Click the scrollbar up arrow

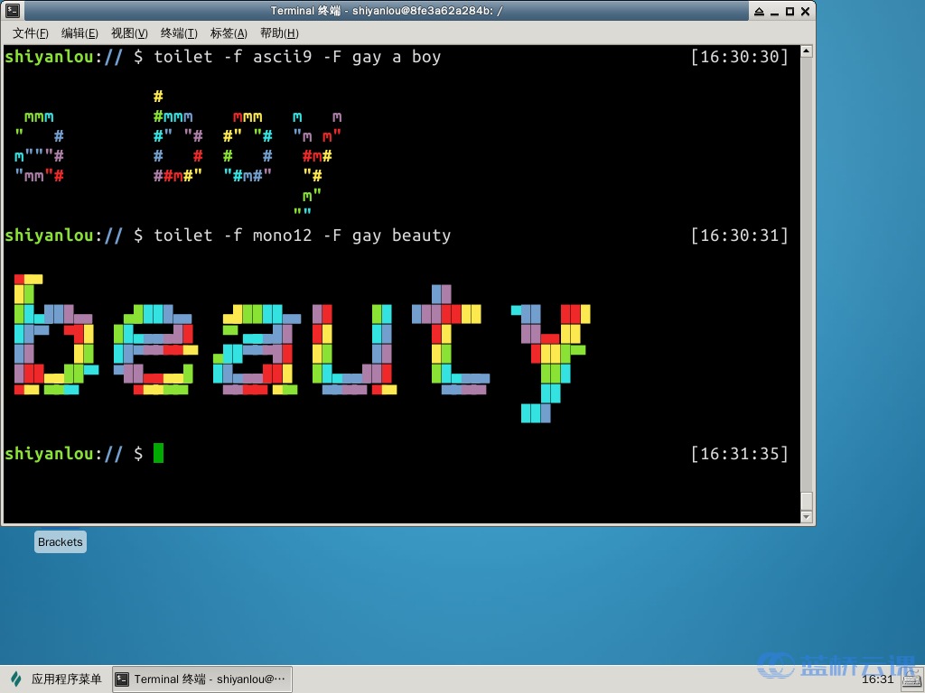click(x=807, y=51)
